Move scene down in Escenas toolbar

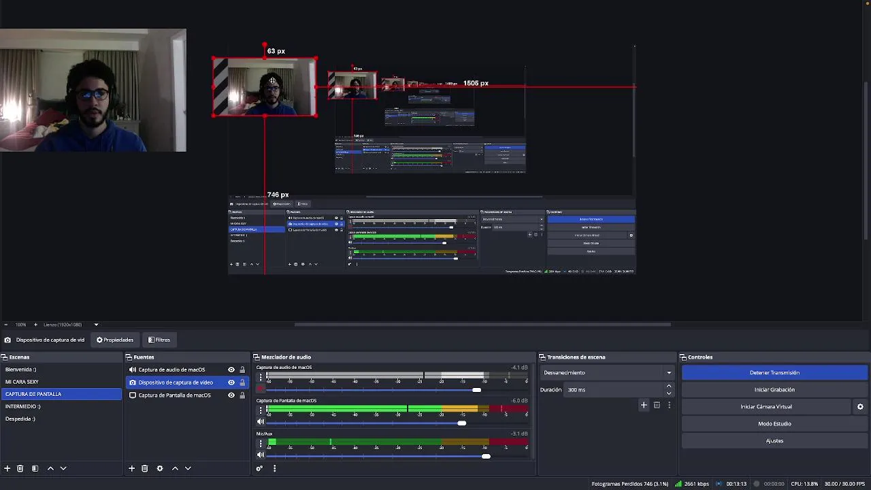tap(63, 468)
